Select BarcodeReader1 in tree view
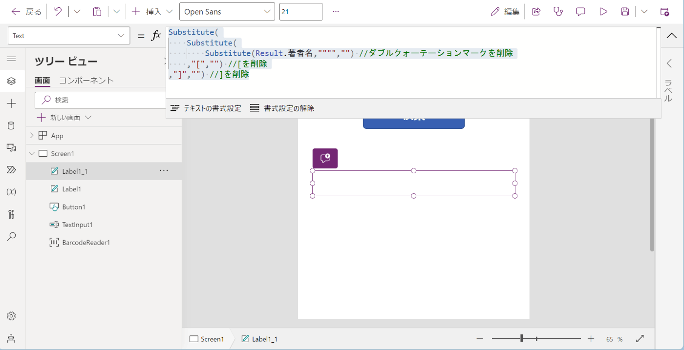 [86, 243]
